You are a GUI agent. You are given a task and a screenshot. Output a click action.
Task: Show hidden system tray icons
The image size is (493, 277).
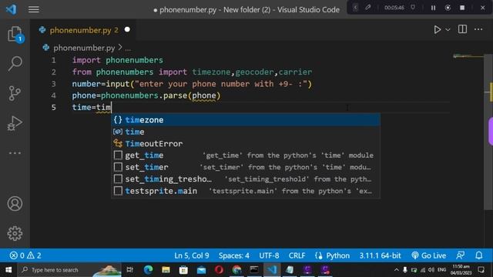[397, 270]
